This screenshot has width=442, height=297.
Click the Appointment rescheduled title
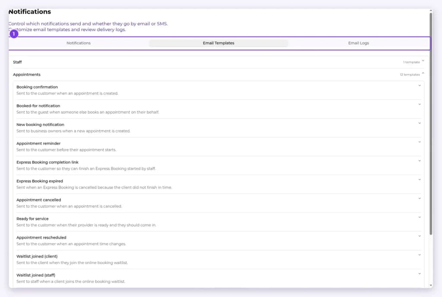(x=41, y=237)
